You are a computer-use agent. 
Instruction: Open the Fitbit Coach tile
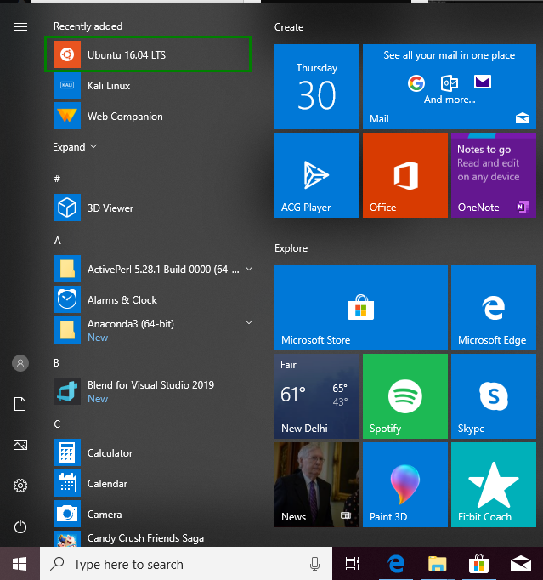(x=494, y=485)
